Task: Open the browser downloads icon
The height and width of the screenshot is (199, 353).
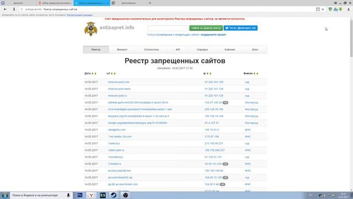Action: (x=349, y=9)
